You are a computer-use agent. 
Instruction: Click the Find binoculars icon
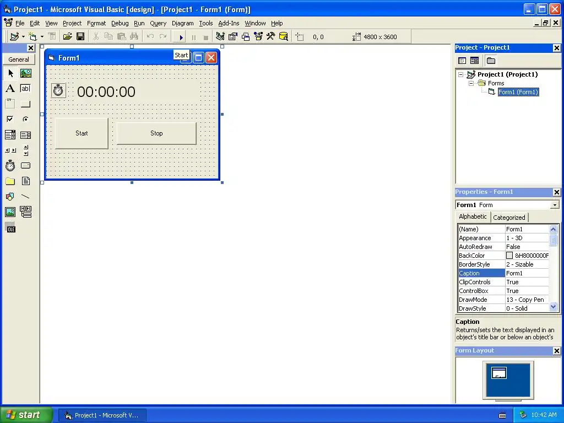click(134, 36)
